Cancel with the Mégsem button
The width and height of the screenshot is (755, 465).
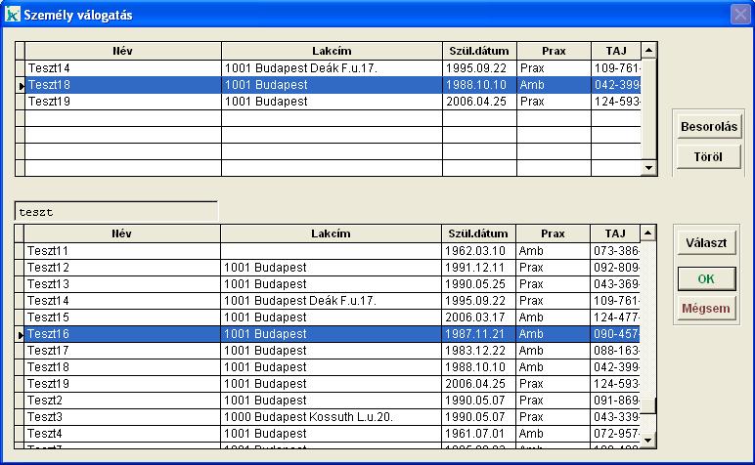(x=706, y=309)
